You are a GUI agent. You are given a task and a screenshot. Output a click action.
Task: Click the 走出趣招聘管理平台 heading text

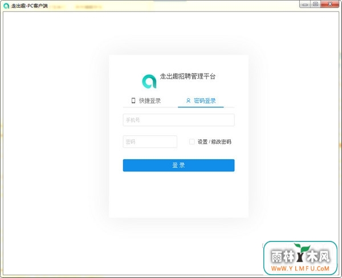(188, 76)
